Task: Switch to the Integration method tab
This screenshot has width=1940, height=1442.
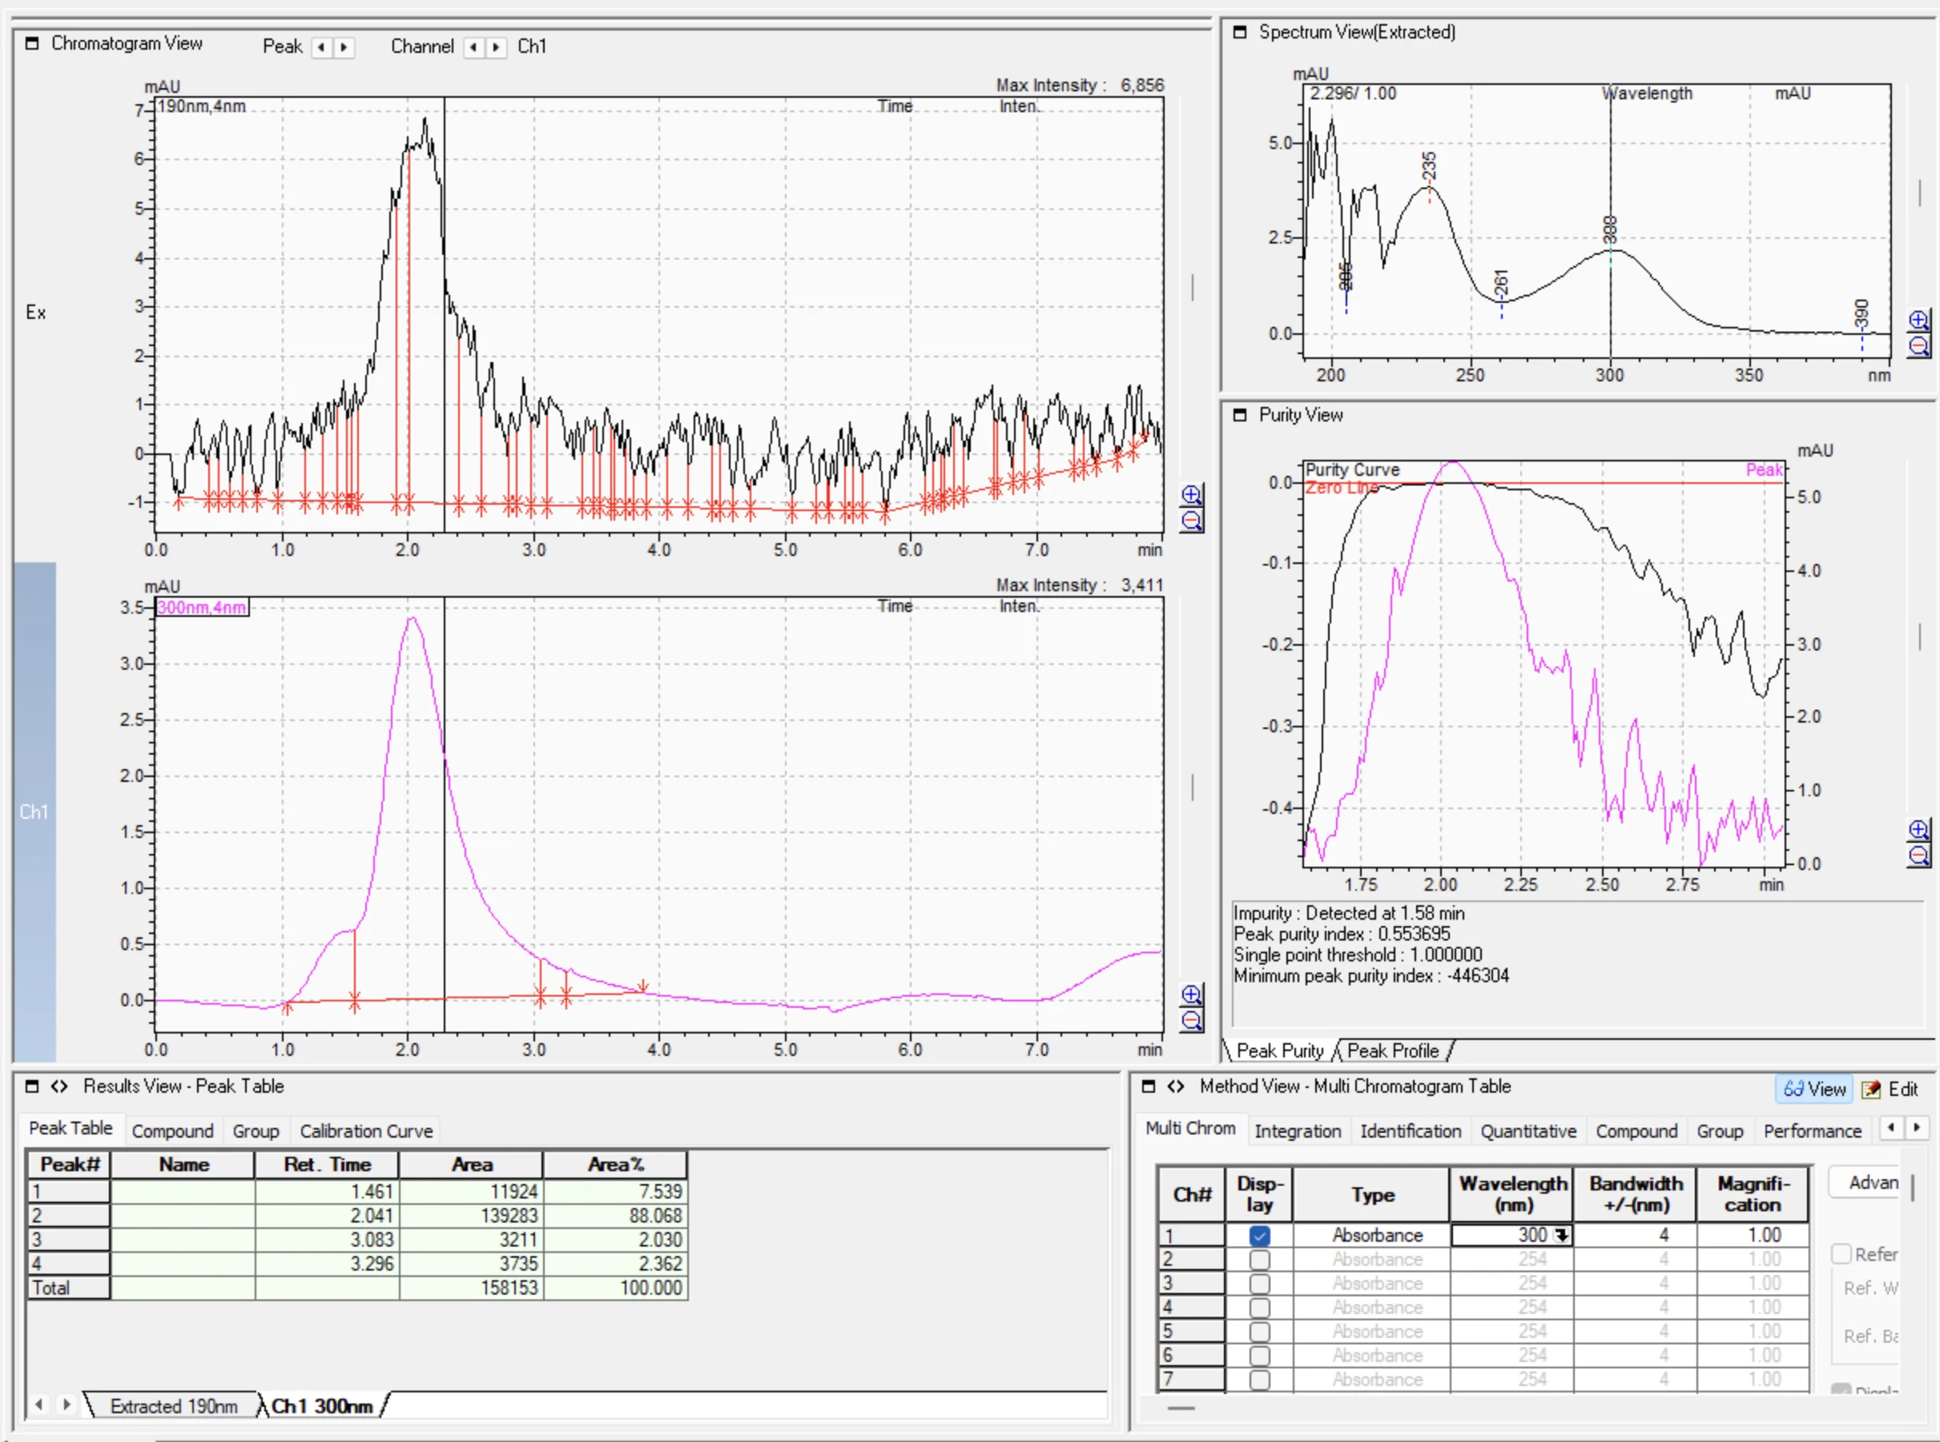Action: point(1298,1131)
